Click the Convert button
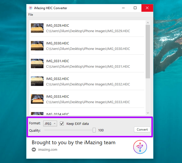Image resolution: width=182 pixels, height=163 pixels. (x=142, y=129)
